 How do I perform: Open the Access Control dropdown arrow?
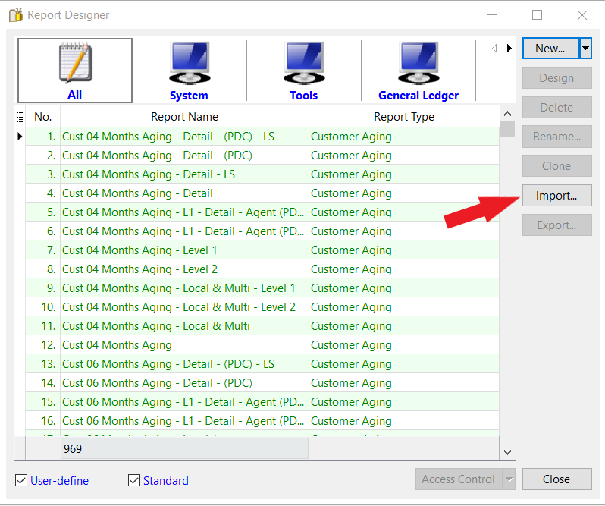pos(509,479)
